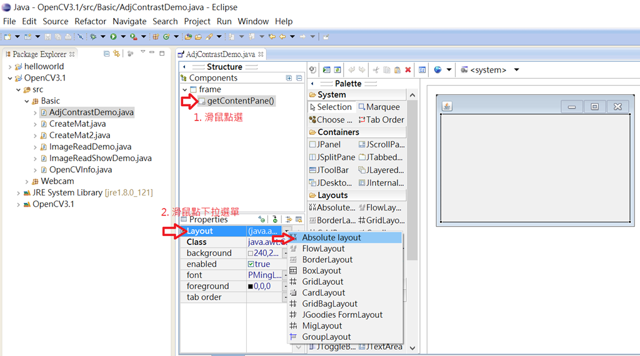The width and height of the screenshot is (640, 356).
Task: Click the Last Edit Location arrow icon
Action: click(272, 37)
